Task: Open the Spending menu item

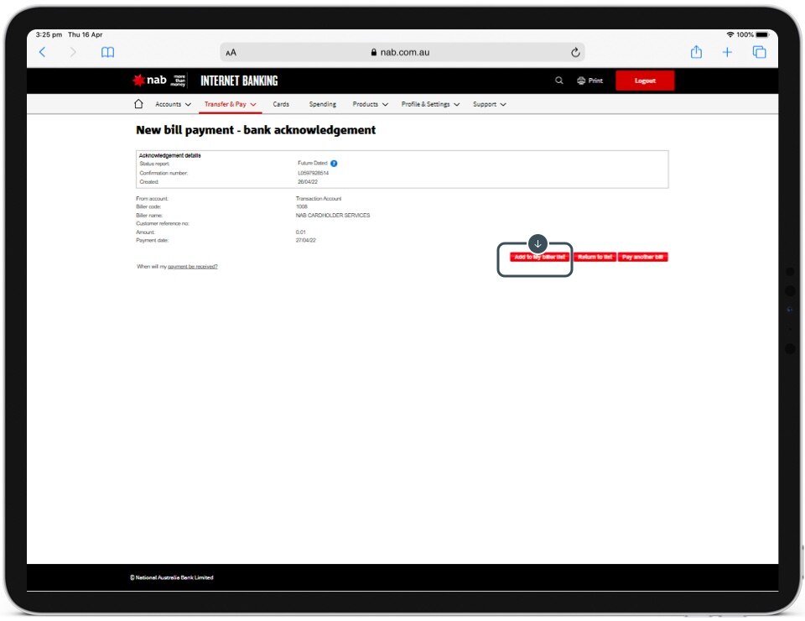Action: click(322, 104)
